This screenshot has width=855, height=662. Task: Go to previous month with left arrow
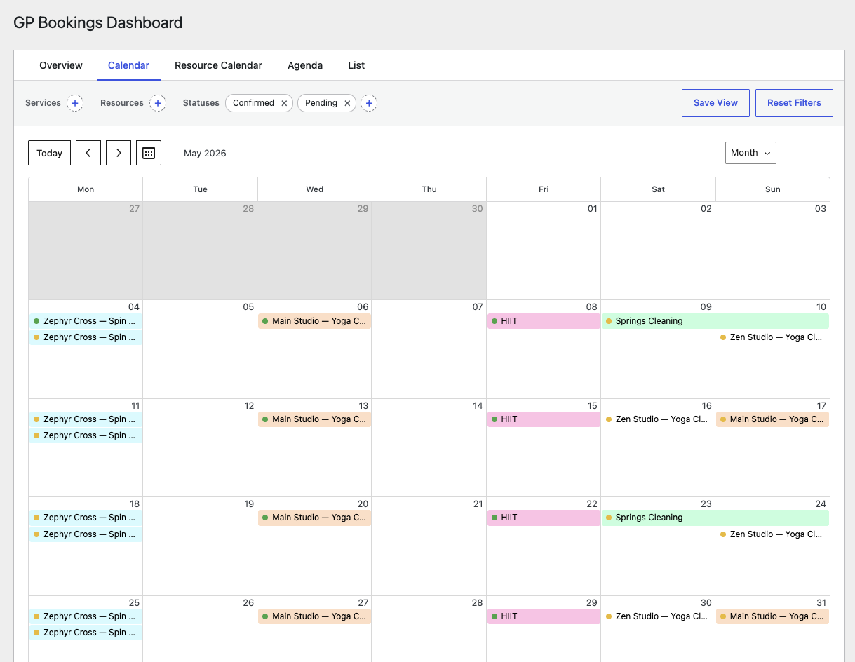point(88,153)
